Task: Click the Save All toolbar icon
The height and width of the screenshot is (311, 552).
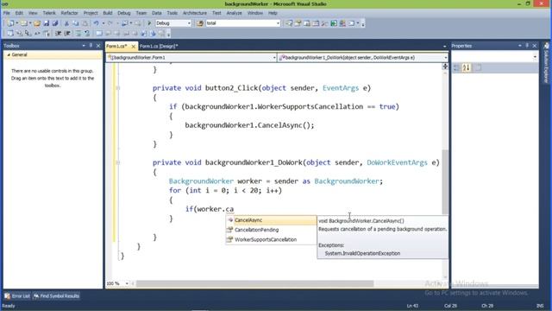Action: [55, 23]
